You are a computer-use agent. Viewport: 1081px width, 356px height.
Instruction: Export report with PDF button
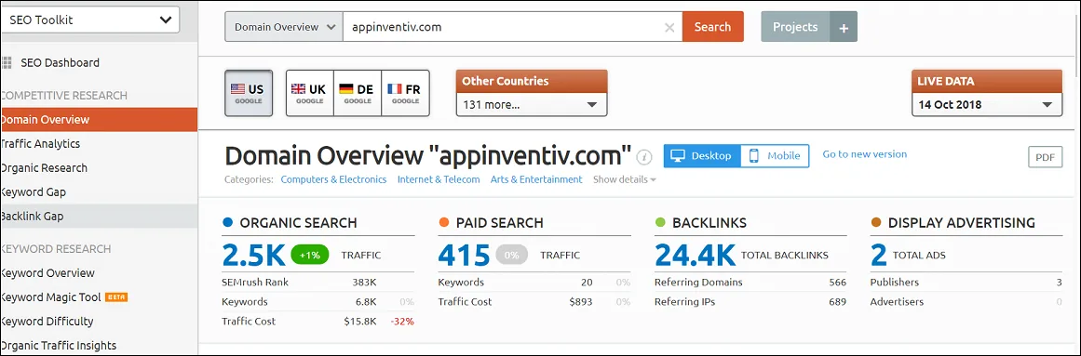pyautogui.click(x=1045, y=157)
